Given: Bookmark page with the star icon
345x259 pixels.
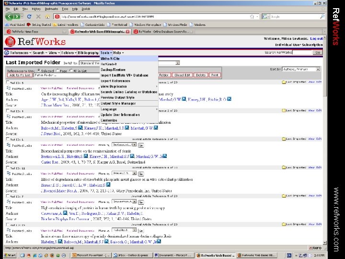Looking at the screenshot, I should 252,16.
